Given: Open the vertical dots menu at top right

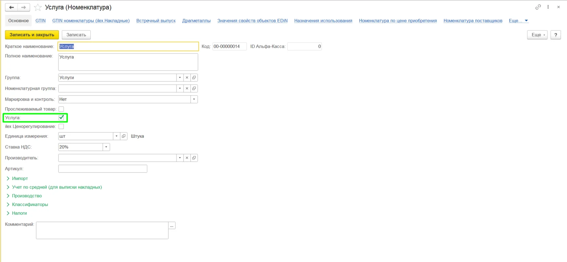Looking at the screenshot, I should [548, 7].
